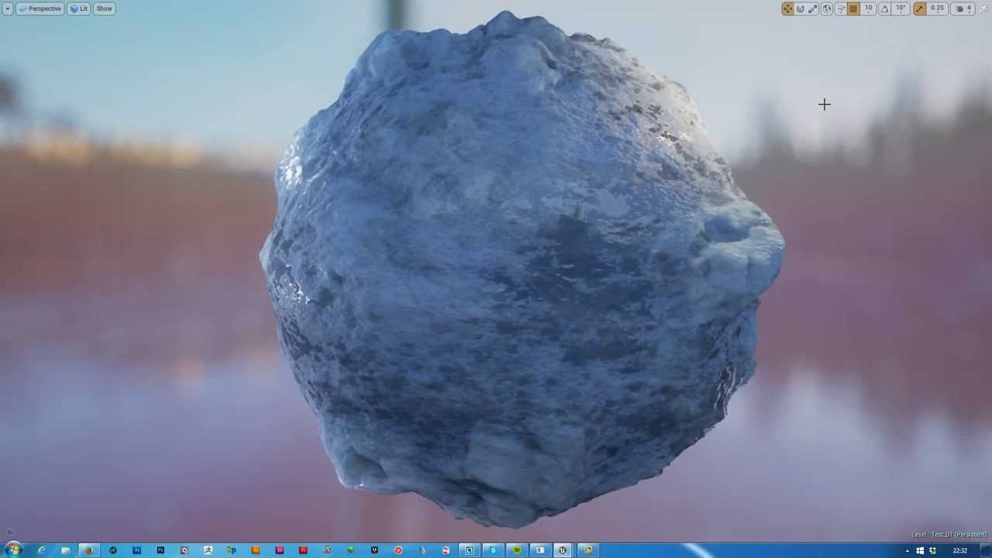
Task: Open the Dropbox tray icon
Action: [932, 551]
